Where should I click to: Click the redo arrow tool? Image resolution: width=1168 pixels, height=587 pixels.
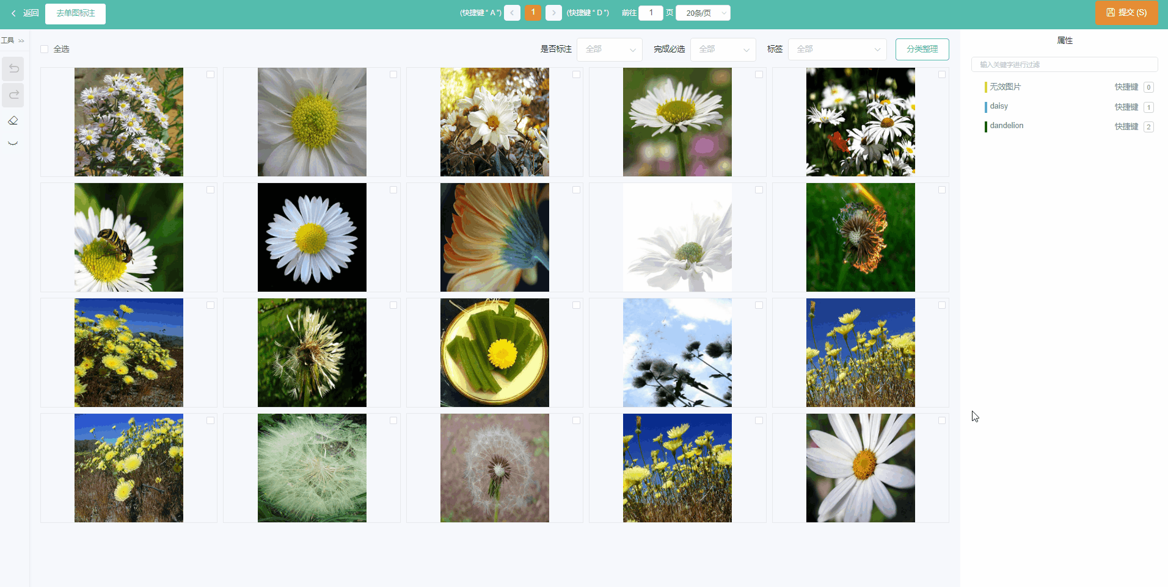(13, 95)
